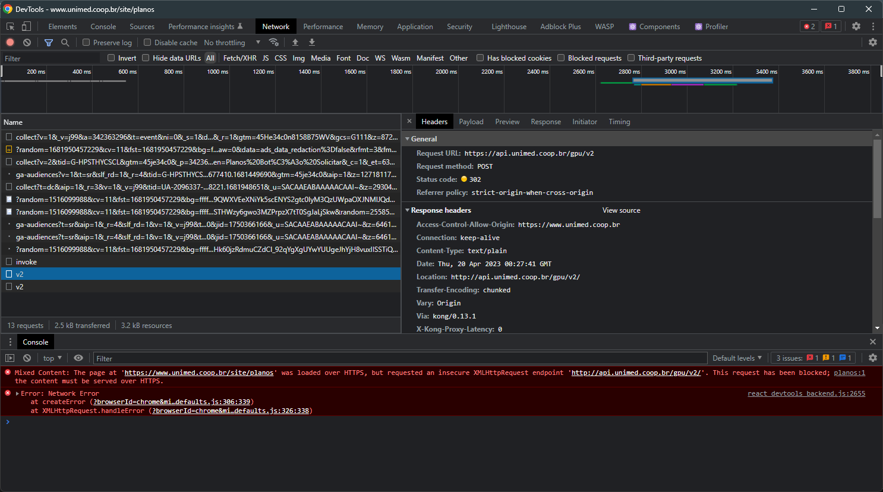The height and width of the screenshot is (492, 883).
Task: Open the planos:1 source link in console
Action: pos(849,373)
